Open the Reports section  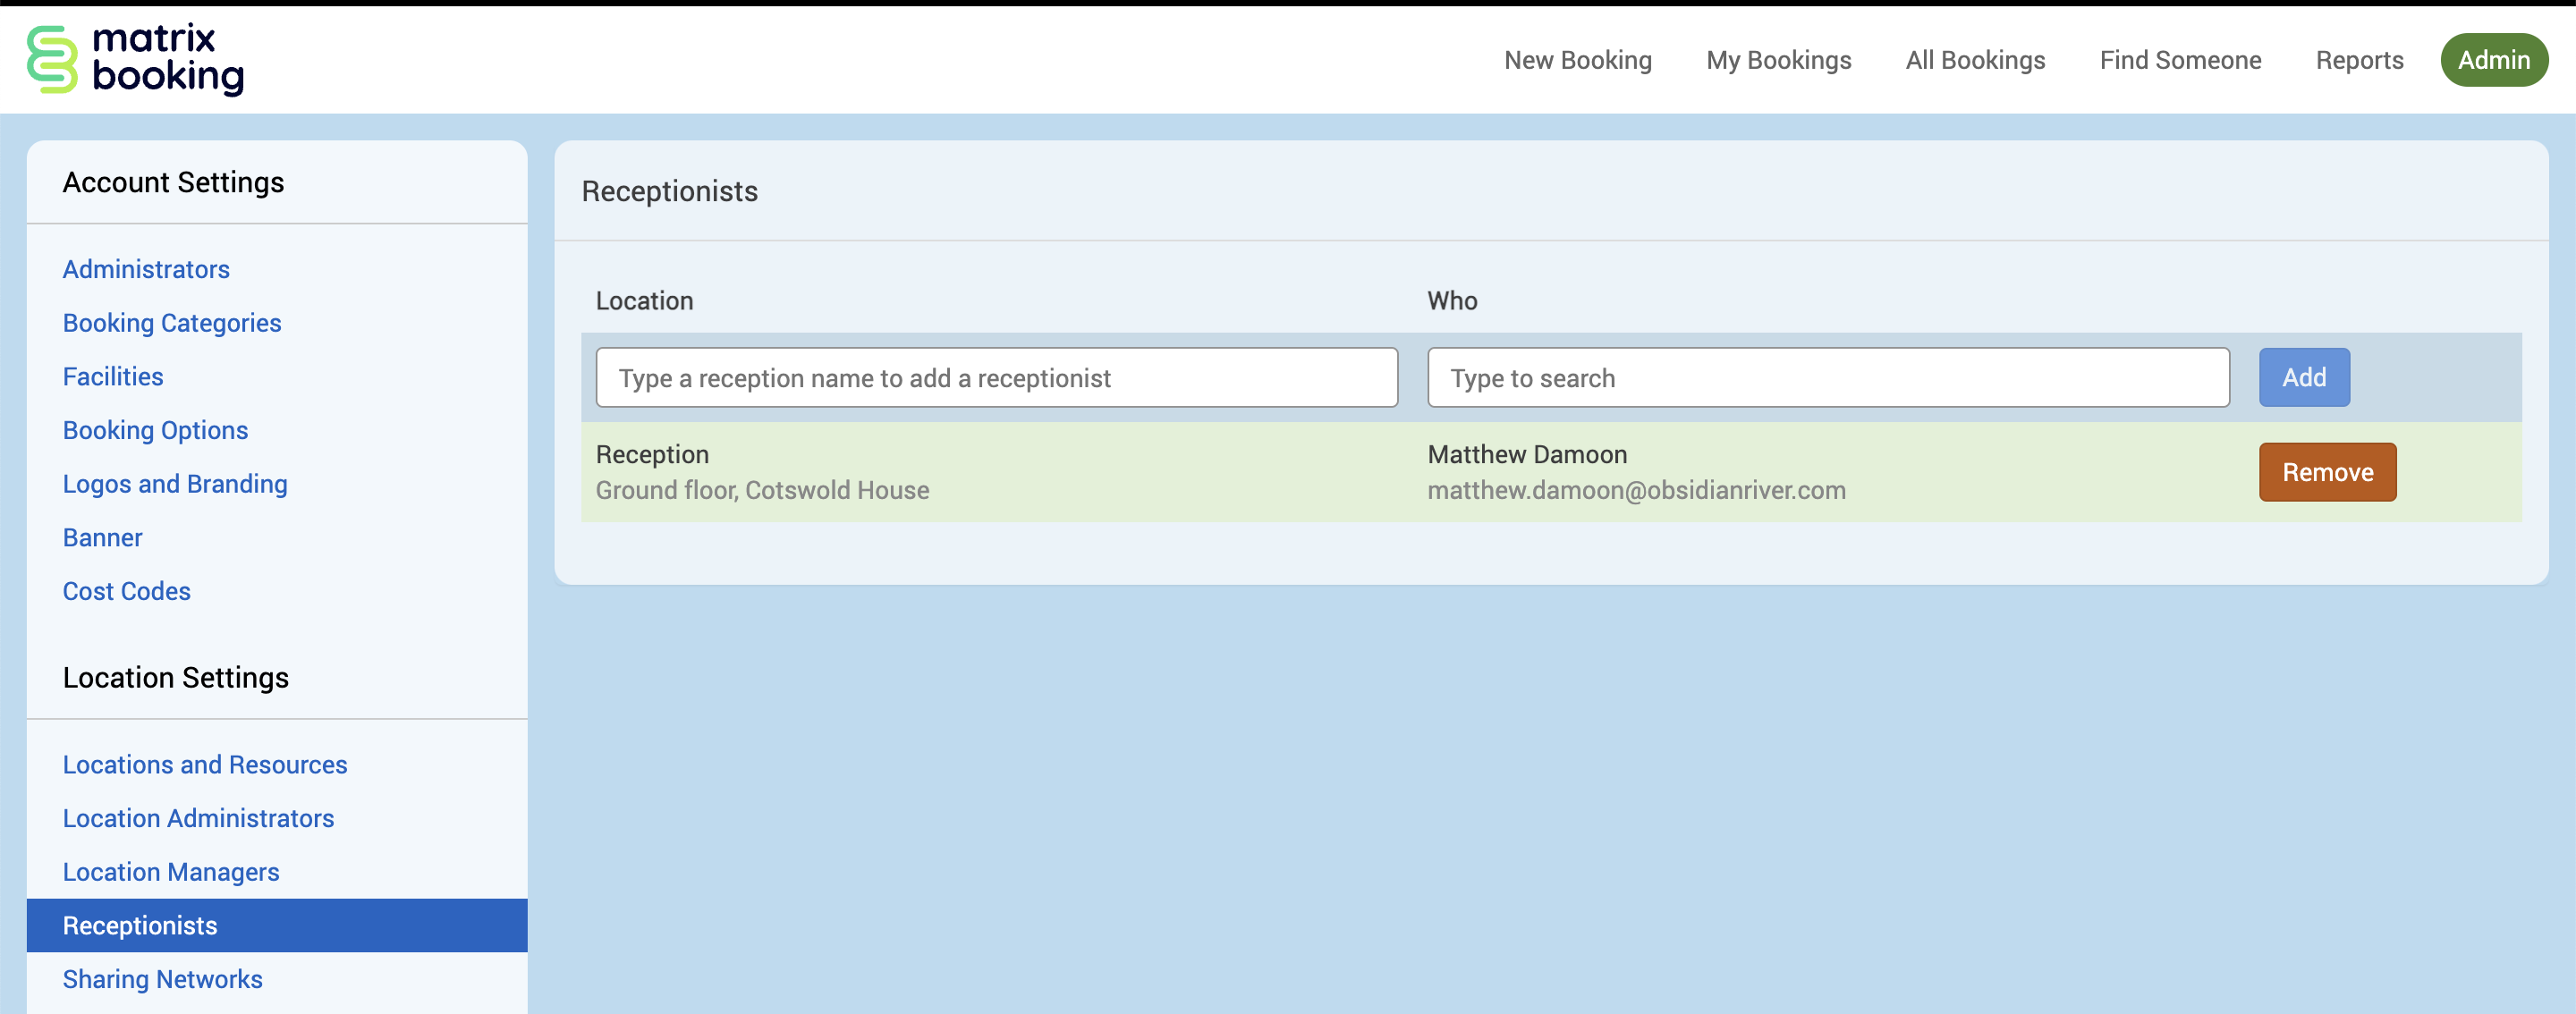click(2359, 60)
